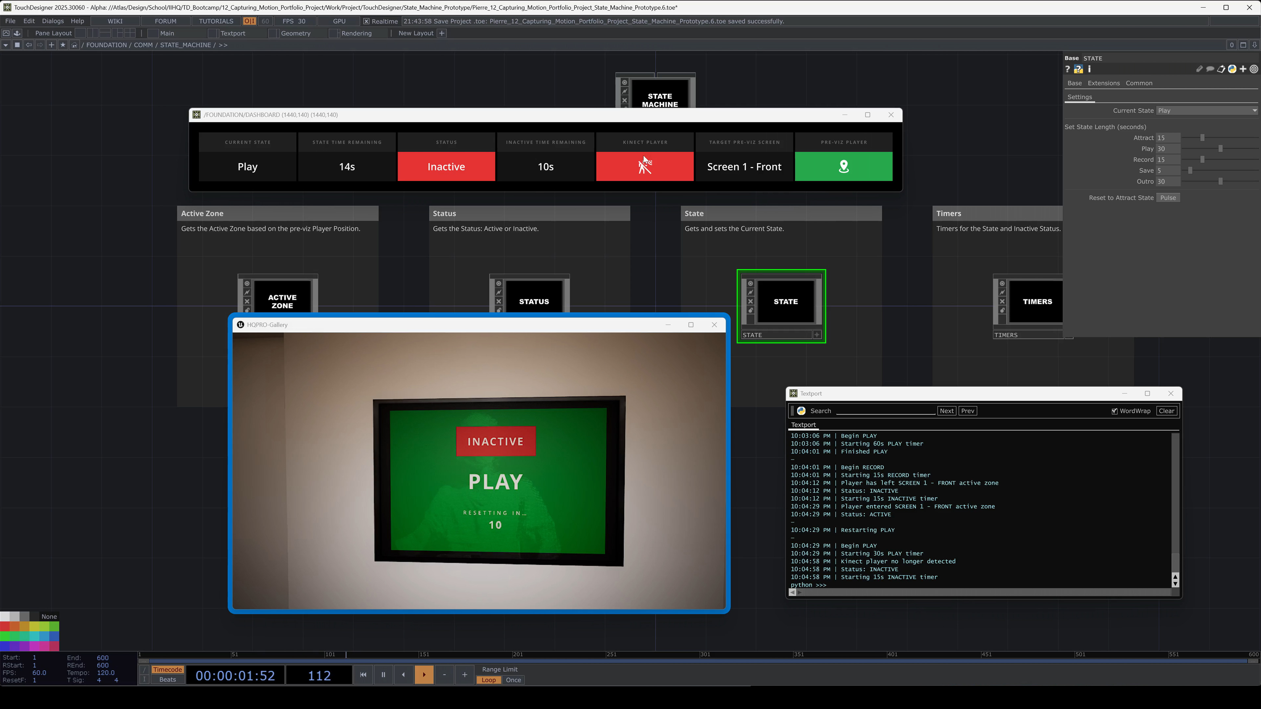Toggle the O|I perform power button
Image resolution: width=1261 pixels, height=709 pixels.
pyautogui.click(x=249, y=21)
